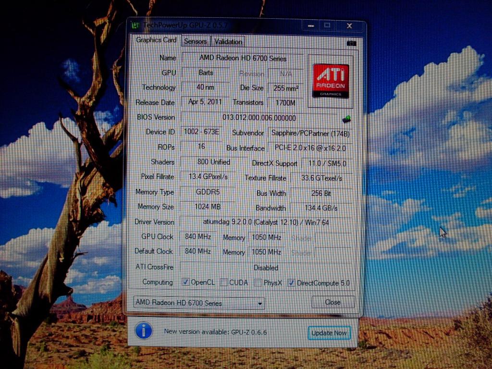Close GPU-Z with the X button
This screenshot has height=369, width=492.
click(x=349, y=26)
